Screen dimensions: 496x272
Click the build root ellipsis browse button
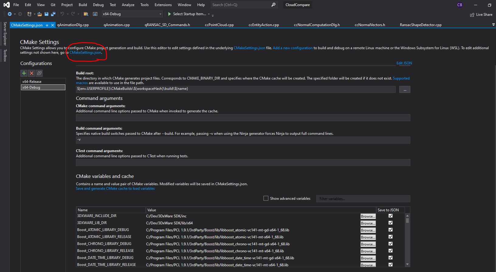coord(405,89)
